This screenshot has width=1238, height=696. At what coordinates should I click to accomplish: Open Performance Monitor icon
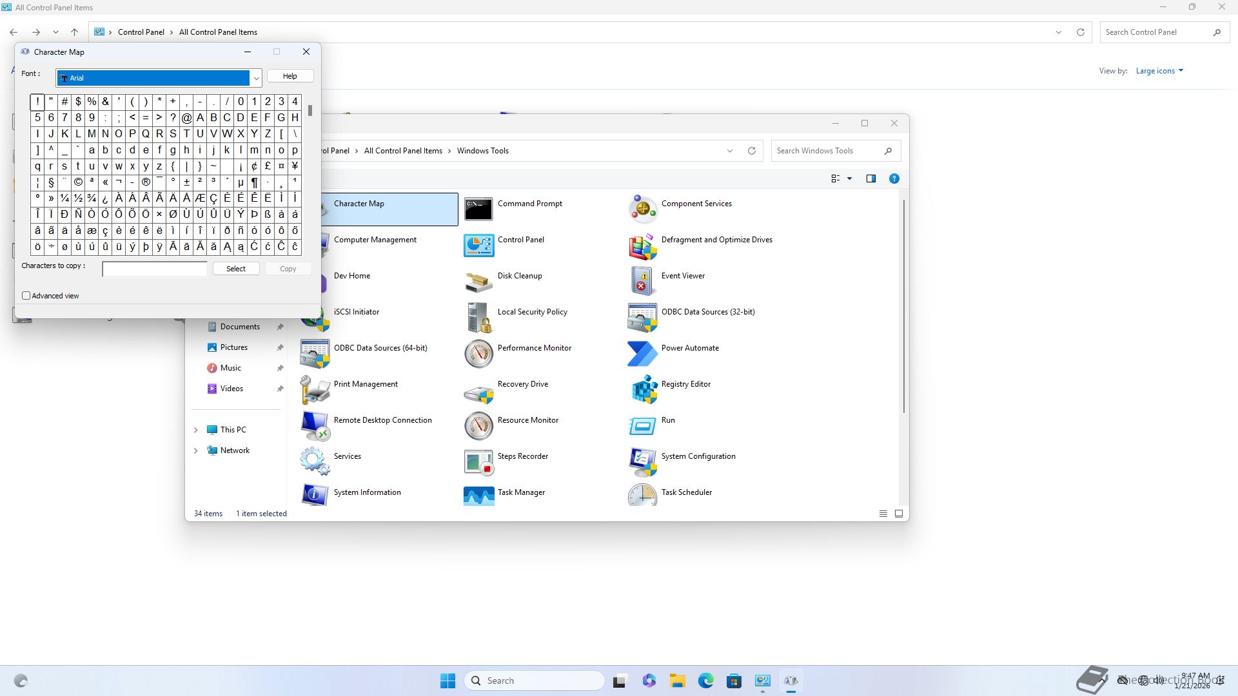(478, 353)
